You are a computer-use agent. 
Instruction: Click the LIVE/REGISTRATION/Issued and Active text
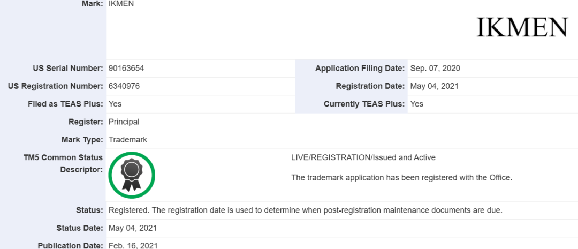363,157
